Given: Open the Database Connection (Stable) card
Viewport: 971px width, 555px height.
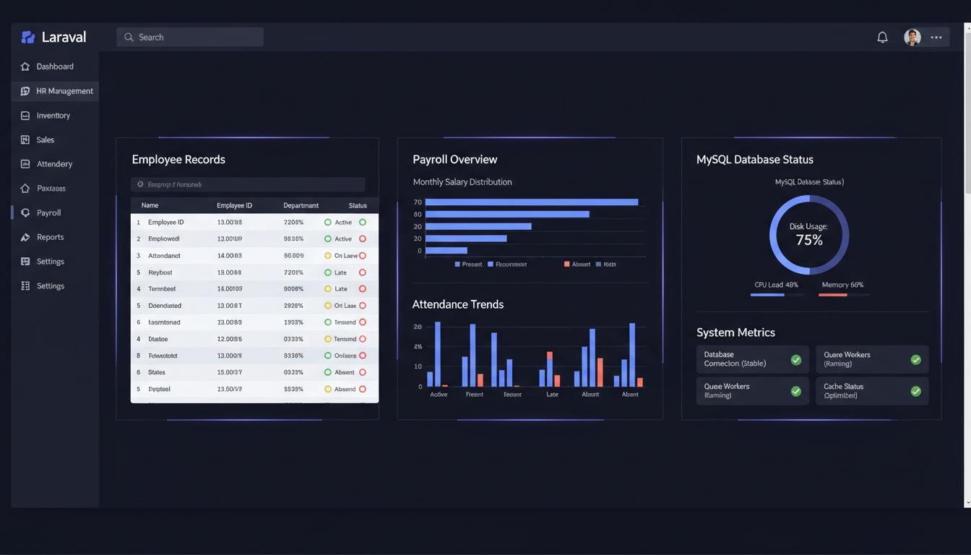Looking at the screenshot, I should [x=753, y=359].
